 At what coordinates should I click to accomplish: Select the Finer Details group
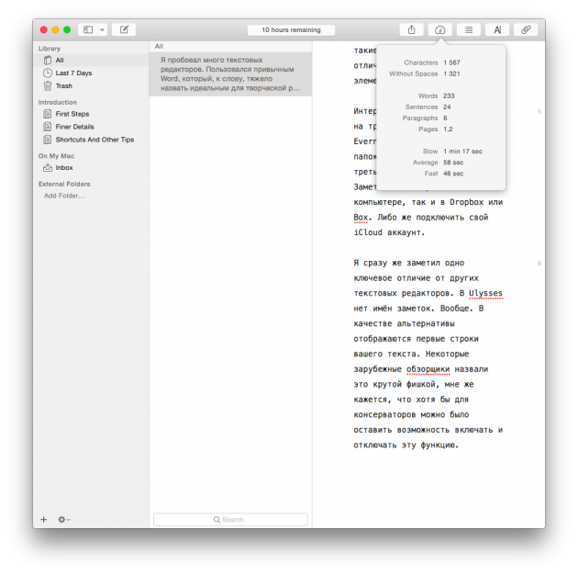[74, 127]
